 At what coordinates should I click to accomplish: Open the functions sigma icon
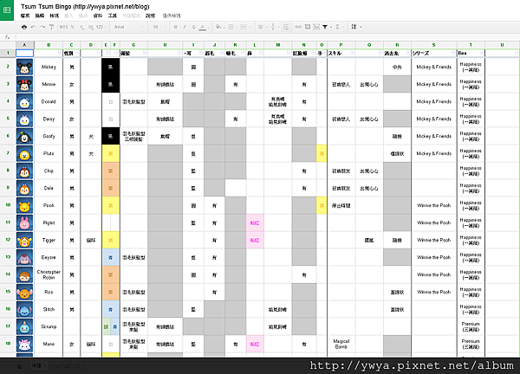[337, 27]
